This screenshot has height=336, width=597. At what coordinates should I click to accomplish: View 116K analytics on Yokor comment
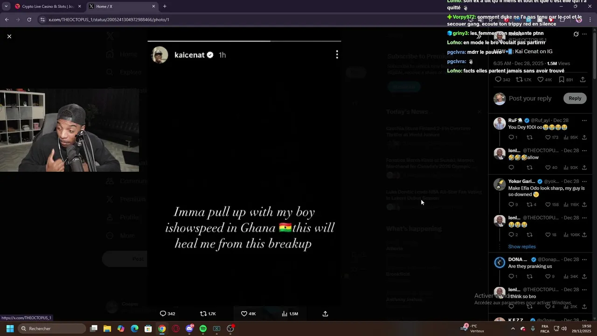tap(571, 204)
